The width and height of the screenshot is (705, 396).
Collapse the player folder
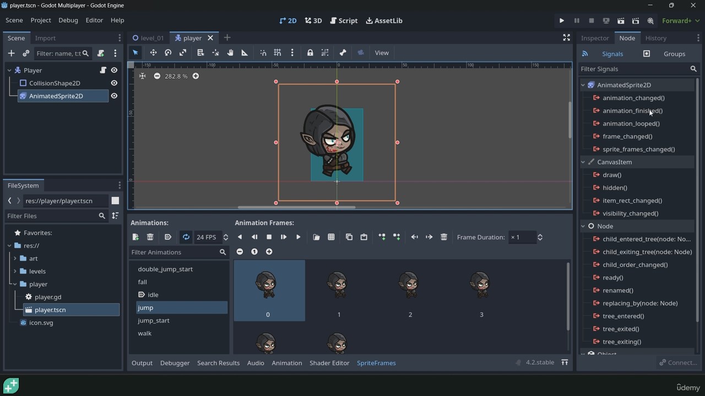[x=15, y=284]
